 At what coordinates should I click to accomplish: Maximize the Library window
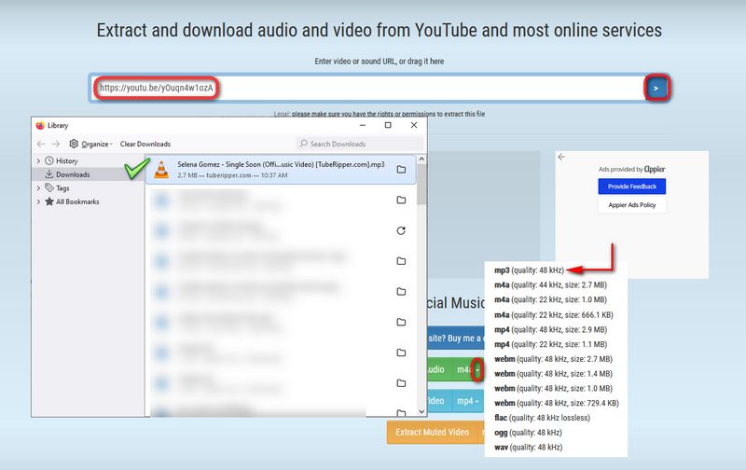(x=388, y=125)
